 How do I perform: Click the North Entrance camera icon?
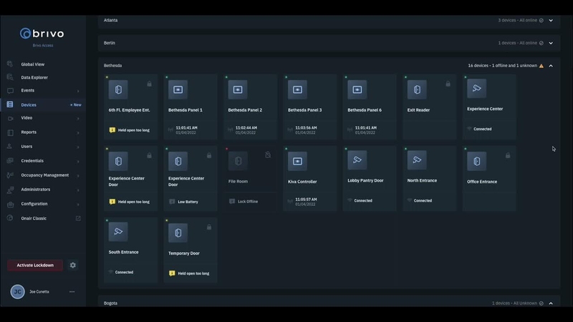(x=417, y=160)
